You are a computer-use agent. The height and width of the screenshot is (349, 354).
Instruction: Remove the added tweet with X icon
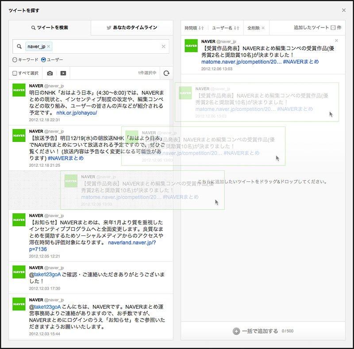tap(336, 40)
